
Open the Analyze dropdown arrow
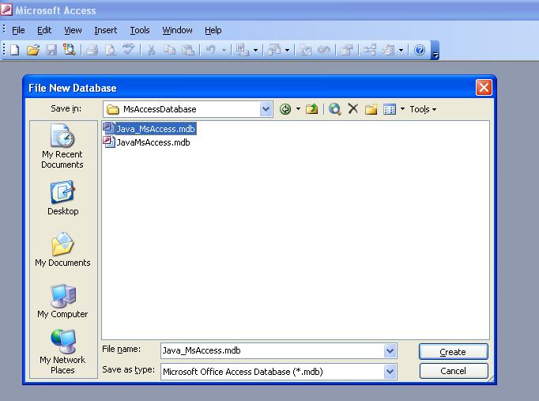point(288,50)
